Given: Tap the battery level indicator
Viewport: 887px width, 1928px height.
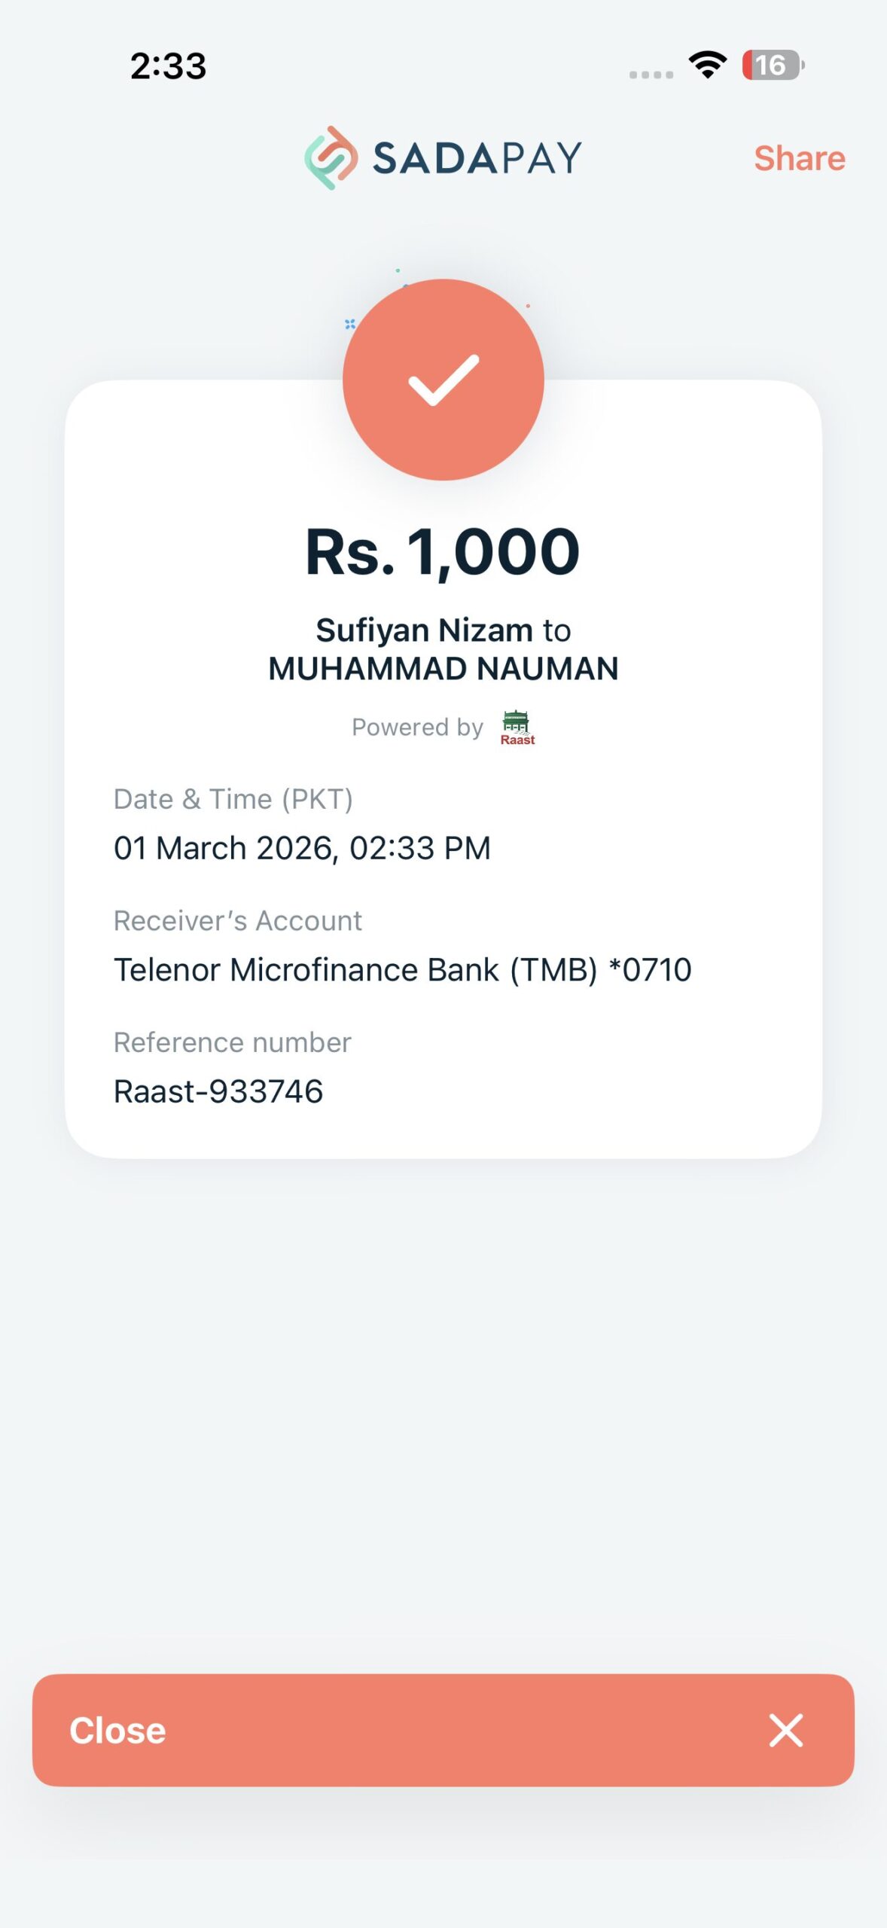Looking at the screenshot, I should [773, 65].
